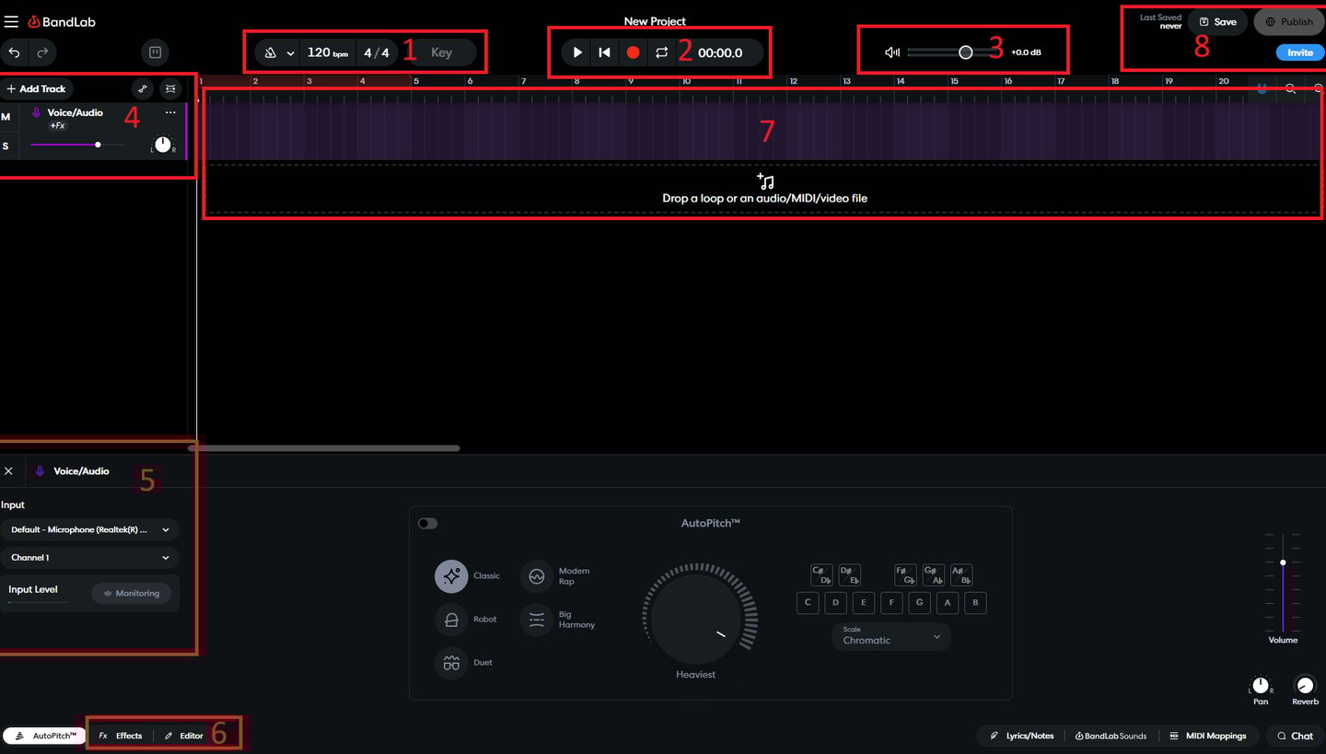This screenshot has height=754, width=1326.
Task: Select the Big Harmony mode
Action: point(537,620)
